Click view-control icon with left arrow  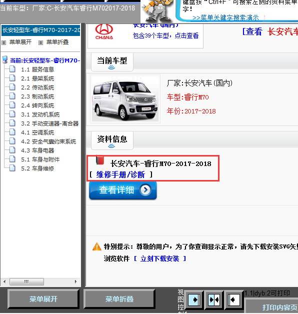(233, 300)
